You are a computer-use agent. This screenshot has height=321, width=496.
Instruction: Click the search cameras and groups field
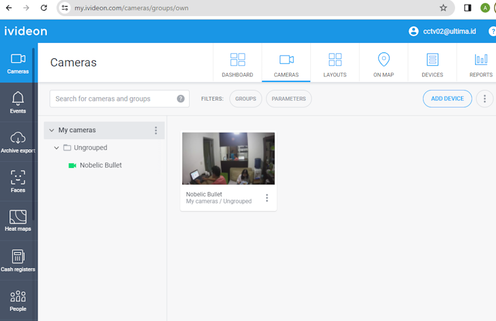pyautogui.click(x=119, y=99)
